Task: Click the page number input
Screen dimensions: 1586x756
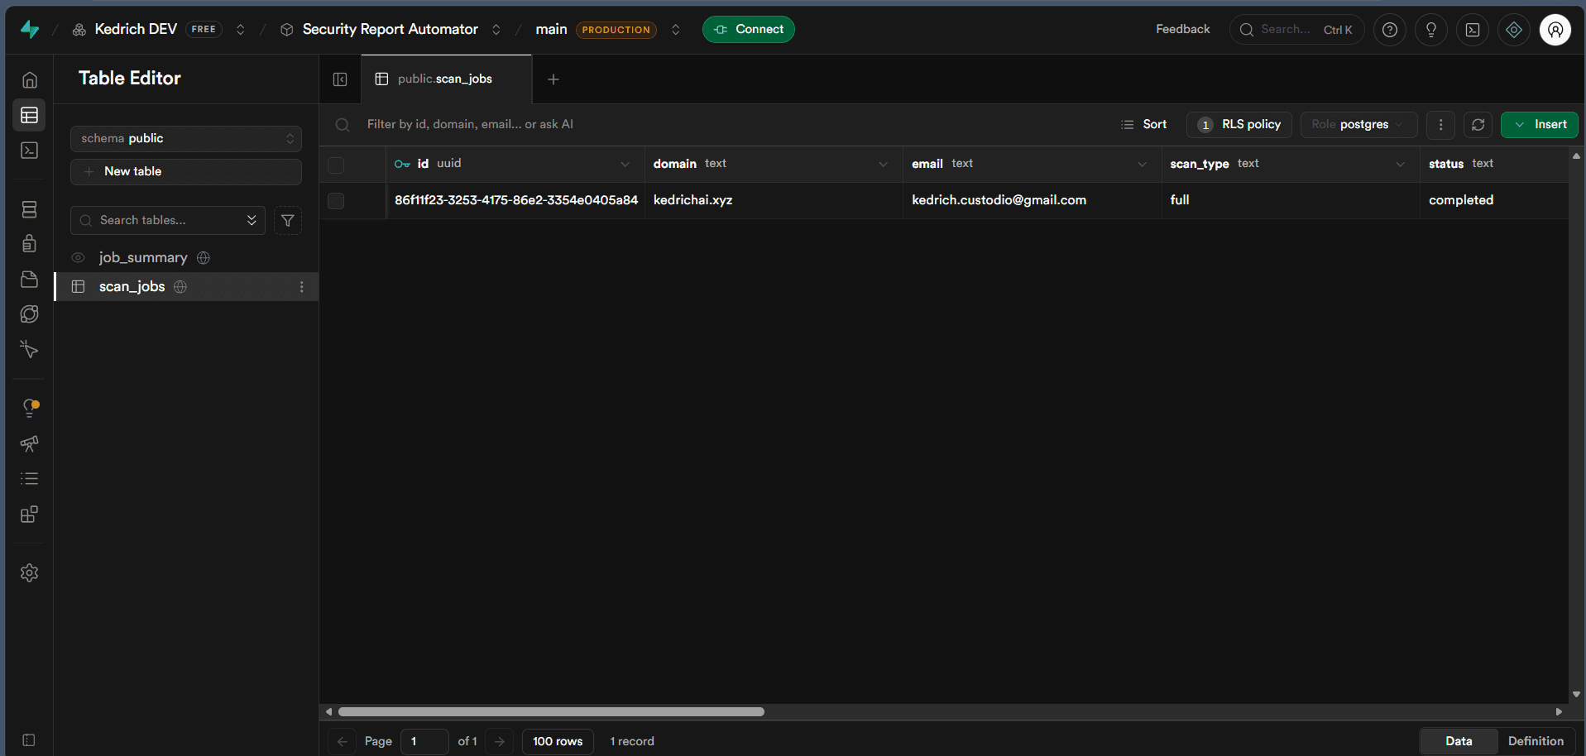Action: 424,742
